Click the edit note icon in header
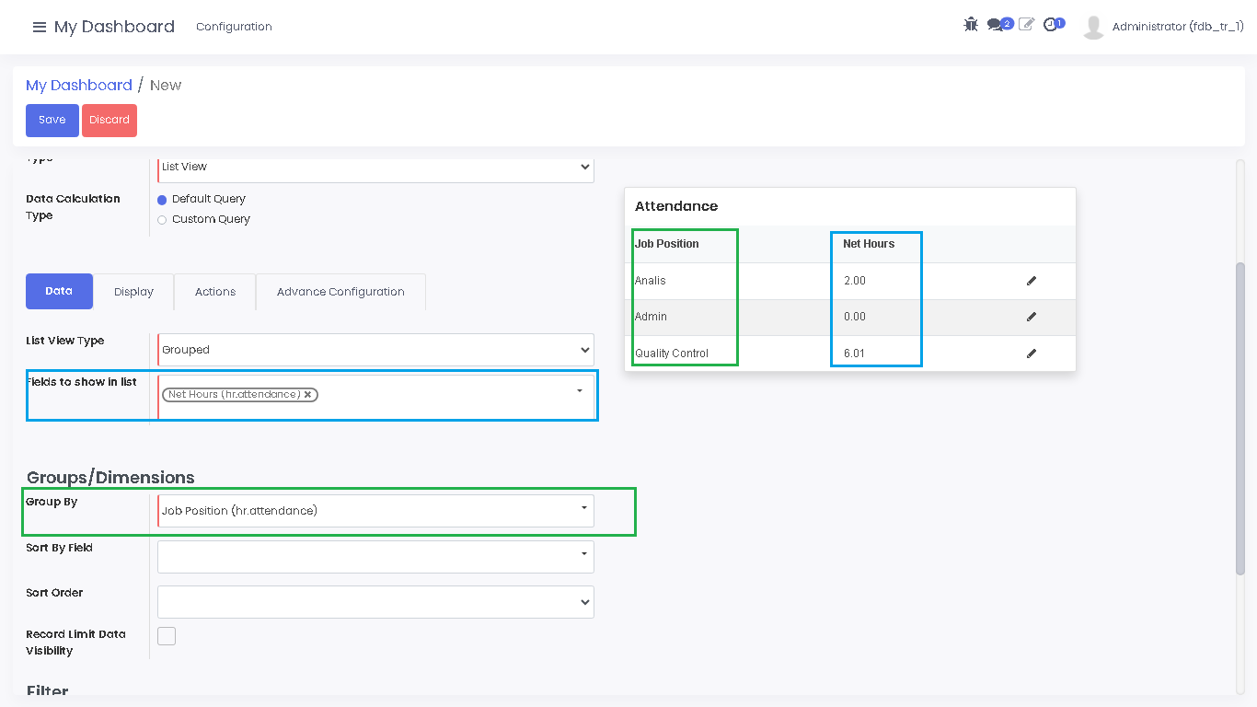The width and height of the screenshot is (1257, 707). click(1026, 25)
